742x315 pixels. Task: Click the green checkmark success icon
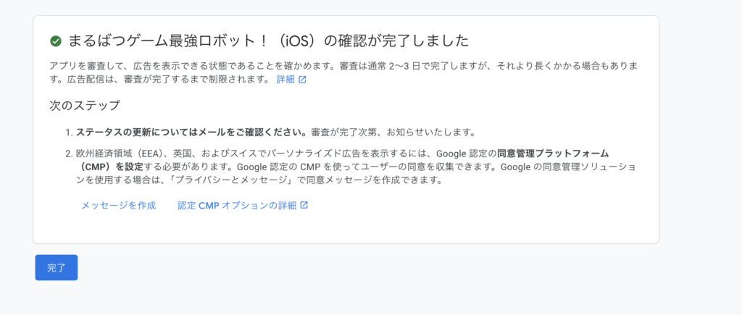(55, 41)
